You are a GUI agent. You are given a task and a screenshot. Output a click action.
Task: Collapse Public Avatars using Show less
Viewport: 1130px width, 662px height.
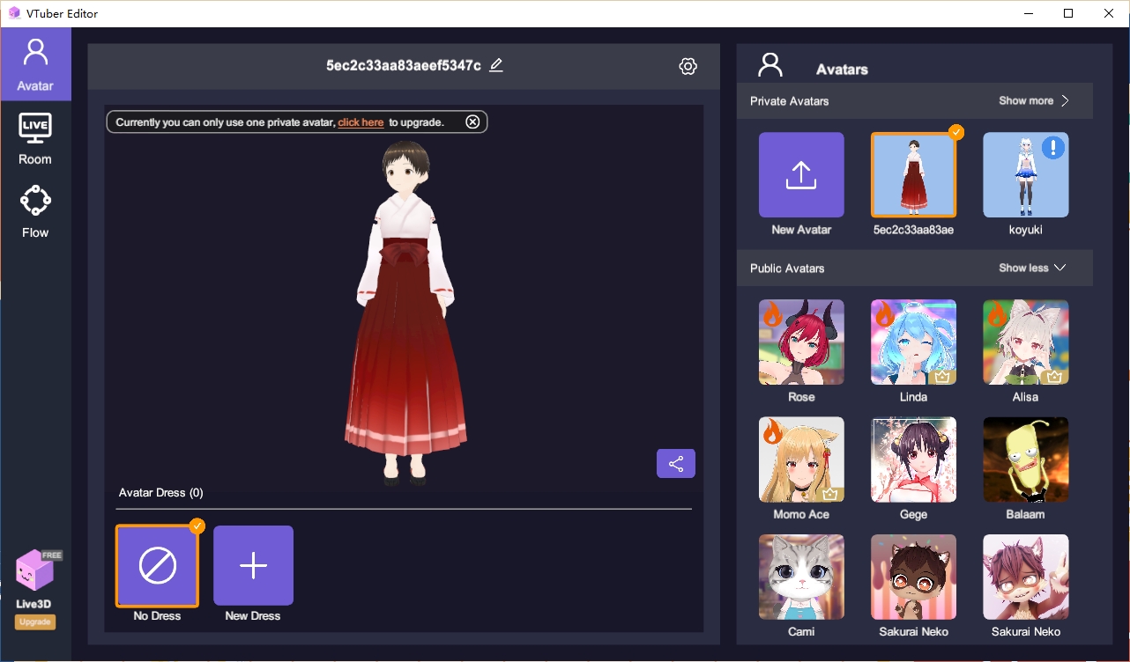(1031, 268)
